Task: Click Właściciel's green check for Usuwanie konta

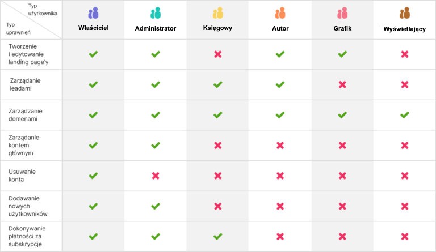Action: click(94, 176)
